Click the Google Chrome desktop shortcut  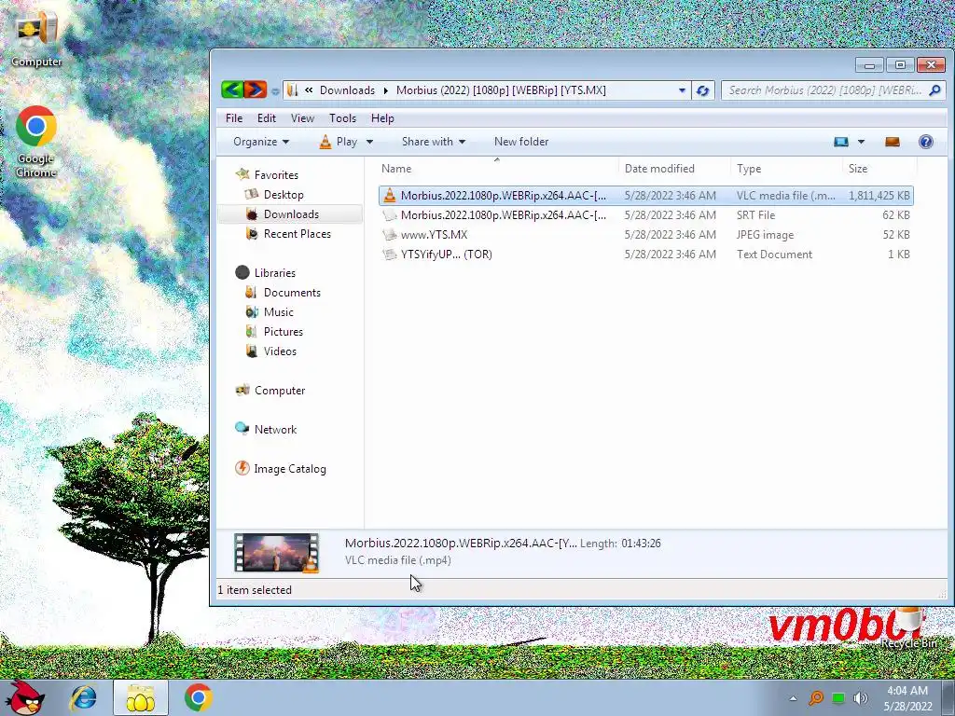[36, 142]
